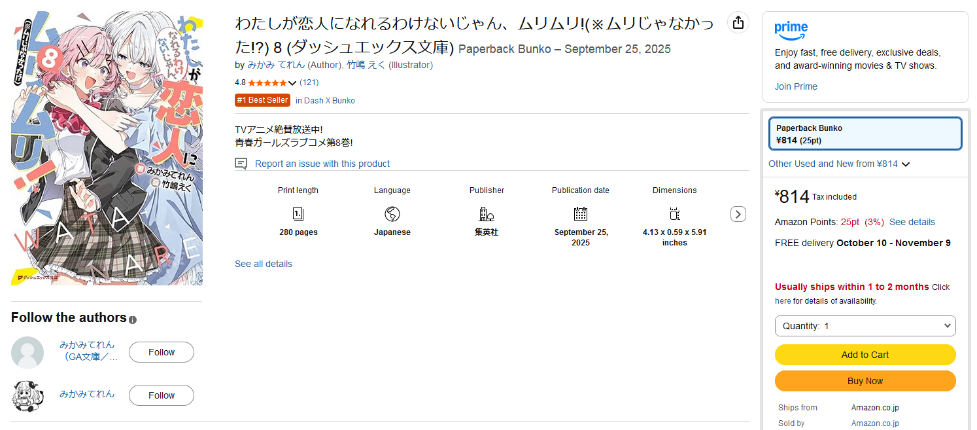Open the Join Prime link
Viewport: 977px width, 430px height.
click(796, 86)
